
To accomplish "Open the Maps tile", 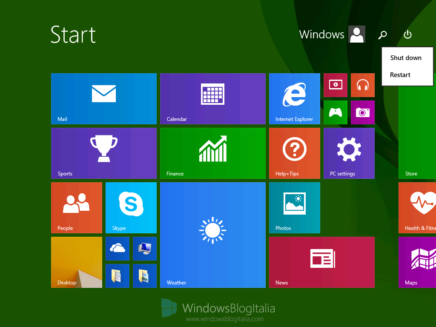I will 417,262.
